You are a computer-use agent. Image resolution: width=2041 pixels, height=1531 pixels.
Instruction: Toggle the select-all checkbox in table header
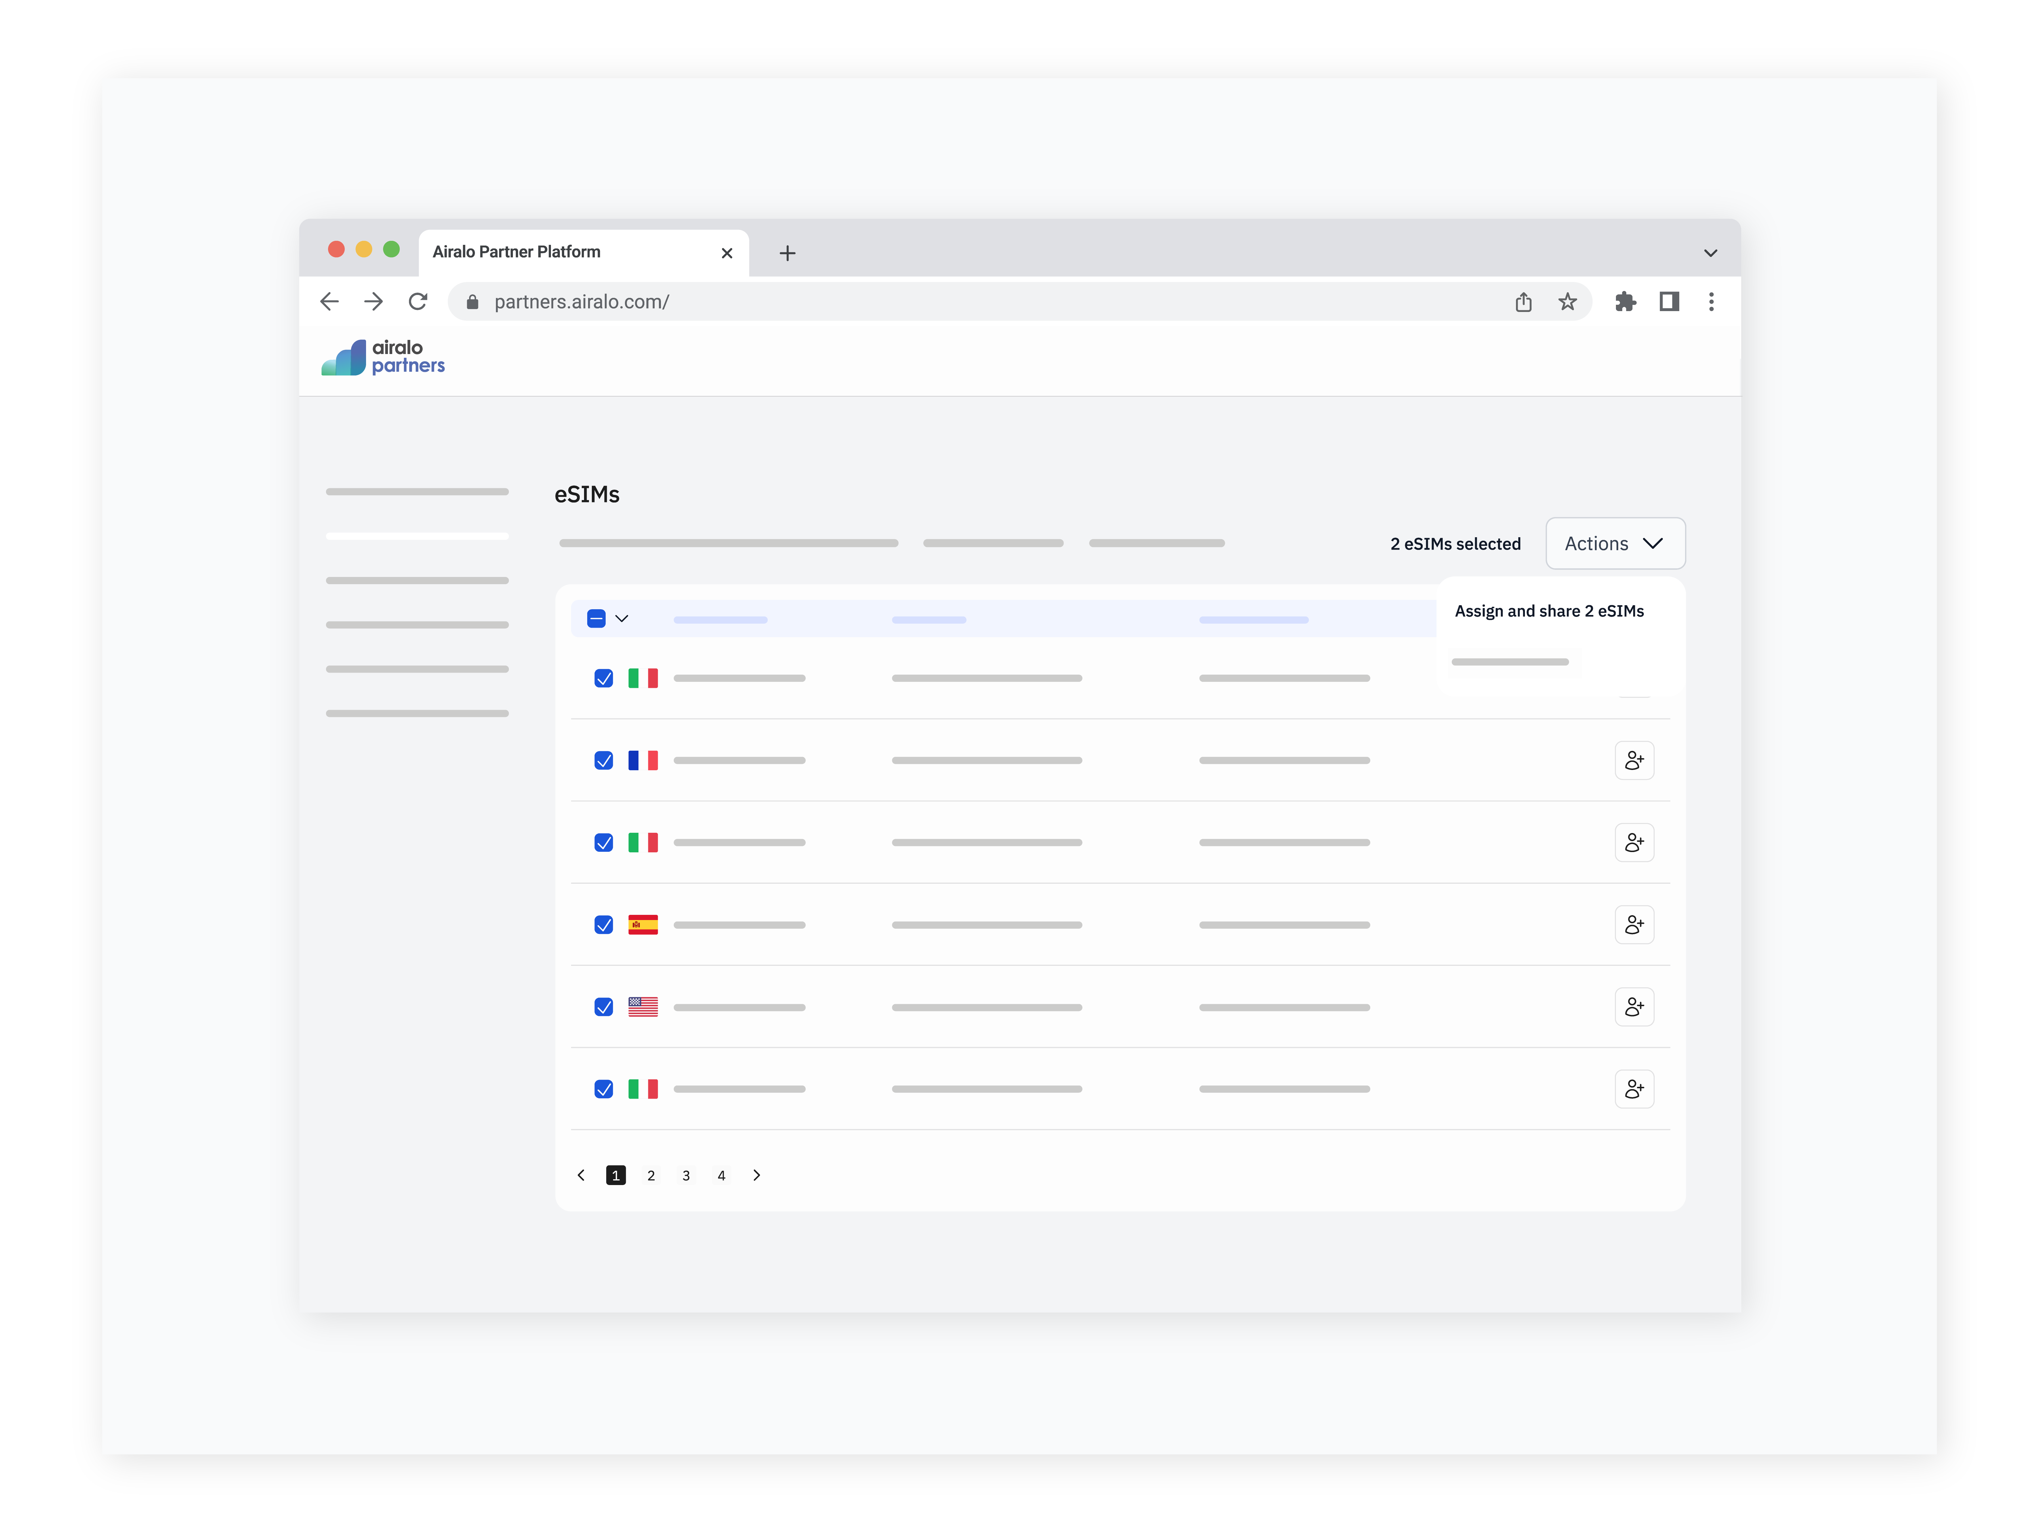coord(596,618)
